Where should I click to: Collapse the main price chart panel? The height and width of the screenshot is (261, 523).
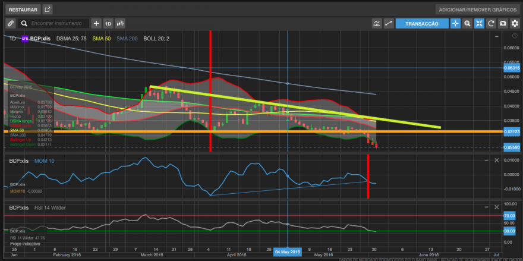pyautogui.click(x=497, y=36)
